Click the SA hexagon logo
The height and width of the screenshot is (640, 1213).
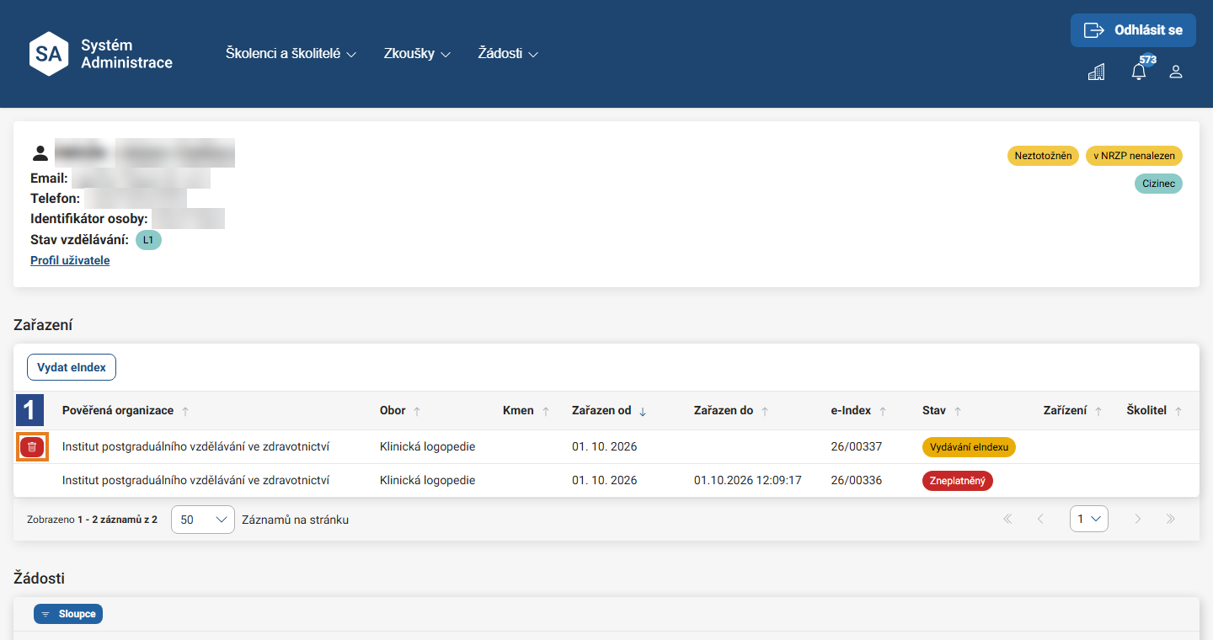tap(49, 54)
